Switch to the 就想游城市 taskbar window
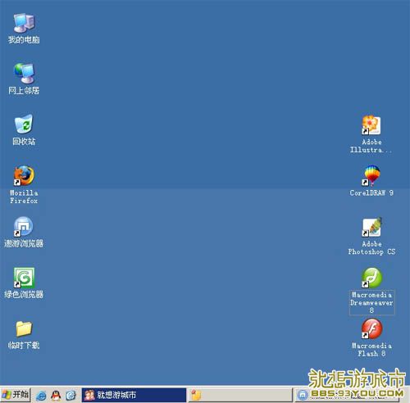This screenshot has width=410, height=403. coord(134,395)
